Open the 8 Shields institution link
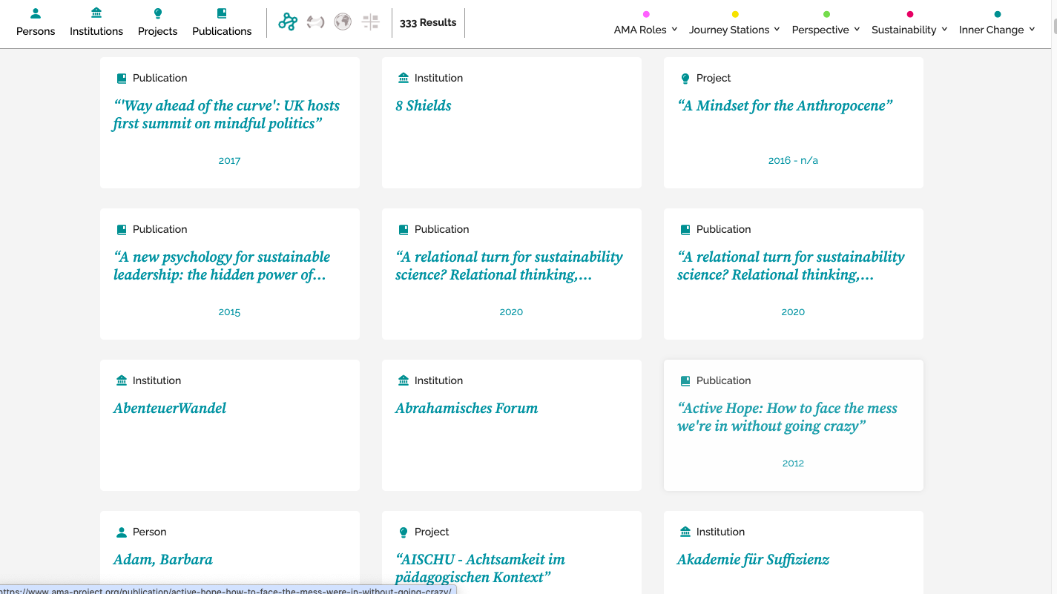This screenshot has height=594, width=1057. [424, 106]
